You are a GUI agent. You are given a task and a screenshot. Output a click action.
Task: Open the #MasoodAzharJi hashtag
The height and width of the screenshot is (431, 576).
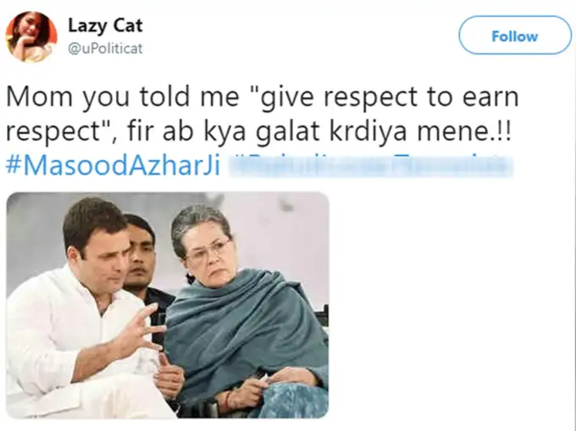[114, 163]
